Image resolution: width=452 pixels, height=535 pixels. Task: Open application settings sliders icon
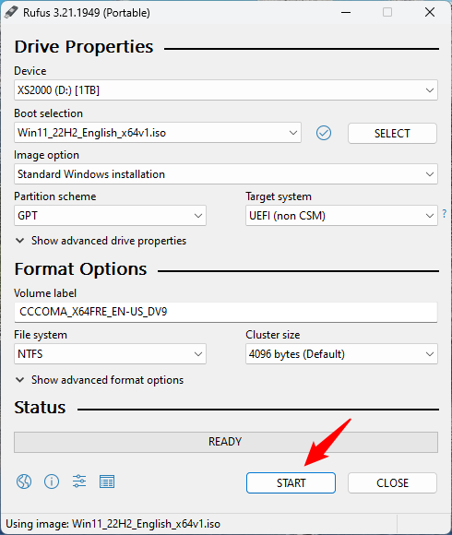point(79,481)
